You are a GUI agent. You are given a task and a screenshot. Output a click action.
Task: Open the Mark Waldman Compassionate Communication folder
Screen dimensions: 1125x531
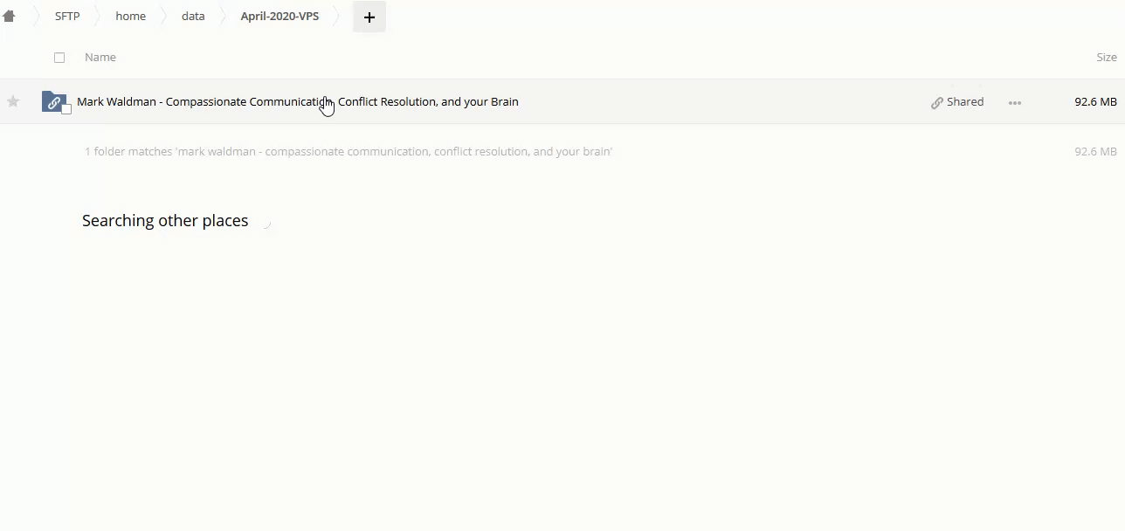pyautogui.click(x=297, y=102)
